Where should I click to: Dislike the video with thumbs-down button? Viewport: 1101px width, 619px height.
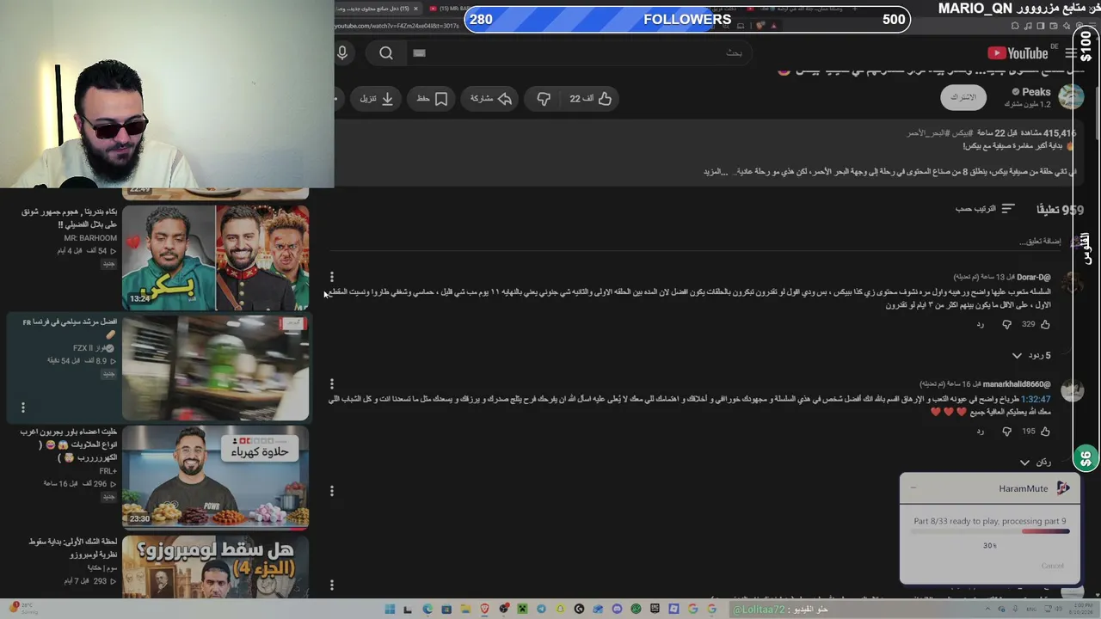pyautogui.click(x=544, y=99)
